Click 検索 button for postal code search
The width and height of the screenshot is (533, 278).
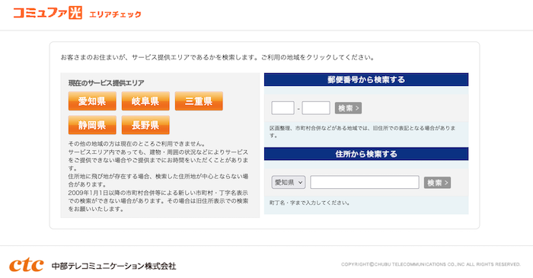click(x=348, y=108)
